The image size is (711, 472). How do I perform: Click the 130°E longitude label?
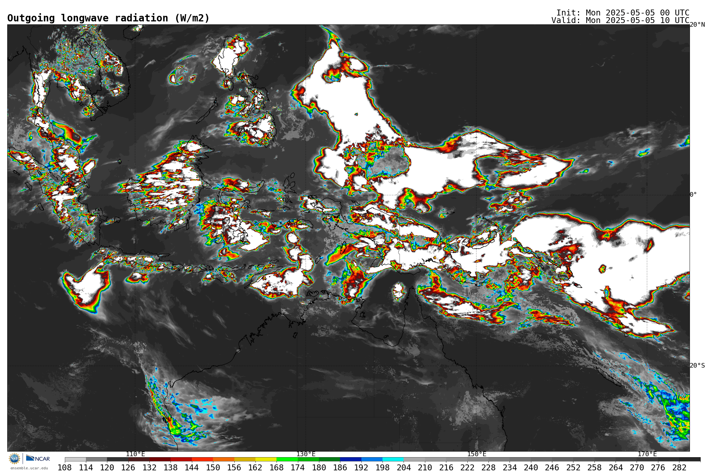point(306,454)
